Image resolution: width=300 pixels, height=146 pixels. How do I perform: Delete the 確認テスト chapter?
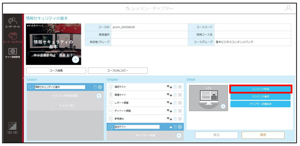tap(180, 87)
